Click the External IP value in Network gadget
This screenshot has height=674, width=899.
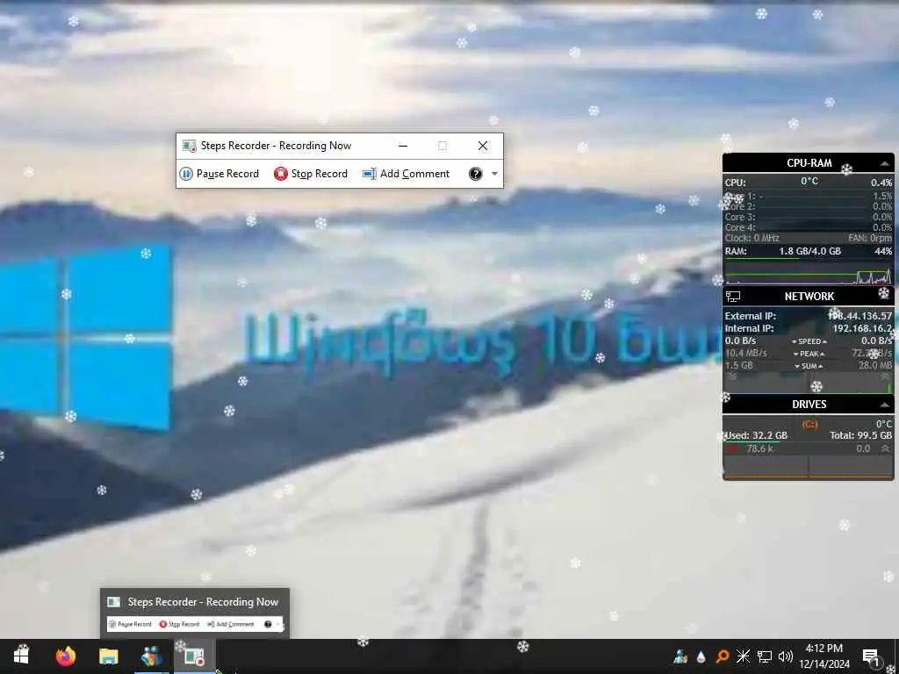[860, 316]
